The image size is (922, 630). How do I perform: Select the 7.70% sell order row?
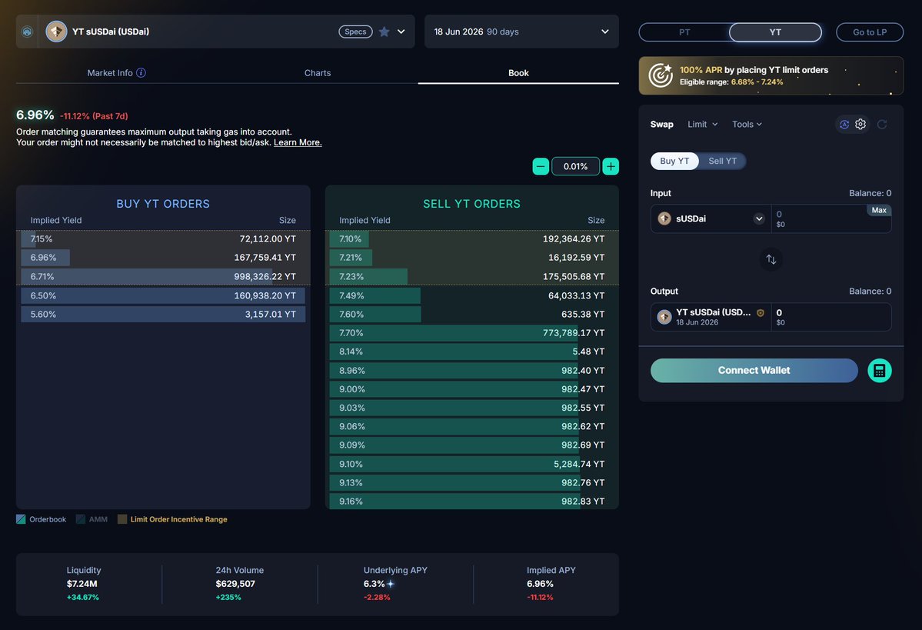coord(471,333)
